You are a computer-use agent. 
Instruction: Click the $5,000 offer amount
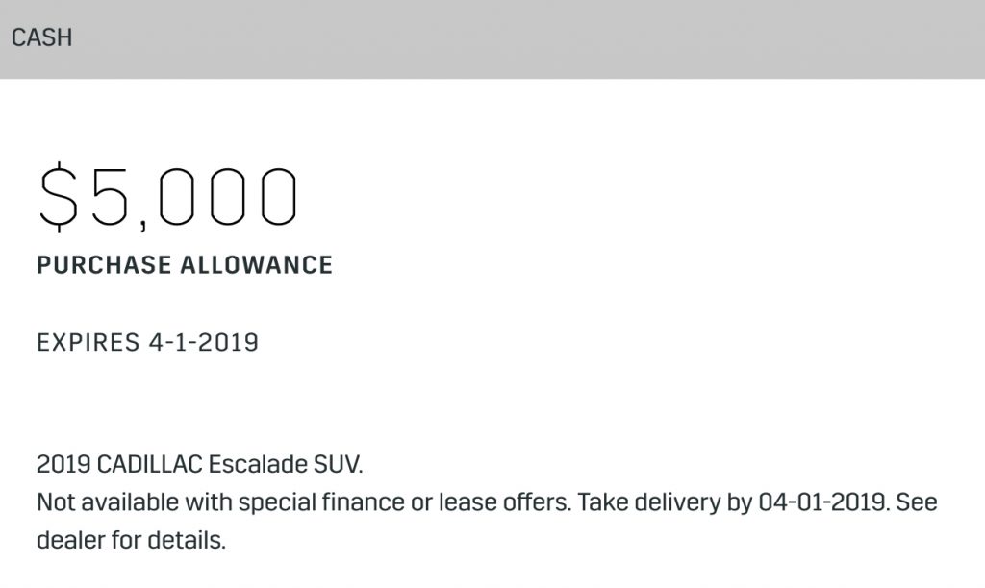[167, 196]
